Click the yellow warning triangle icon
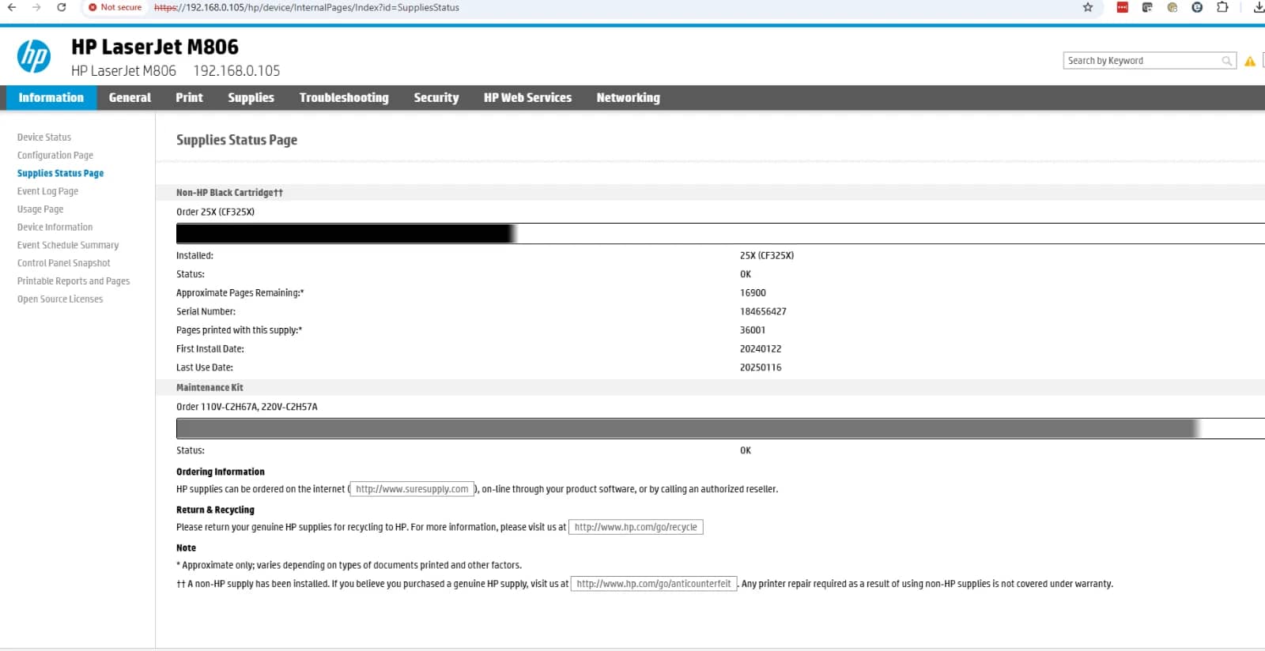The width and height of the screenshot is (1265, 651). 1250,61
